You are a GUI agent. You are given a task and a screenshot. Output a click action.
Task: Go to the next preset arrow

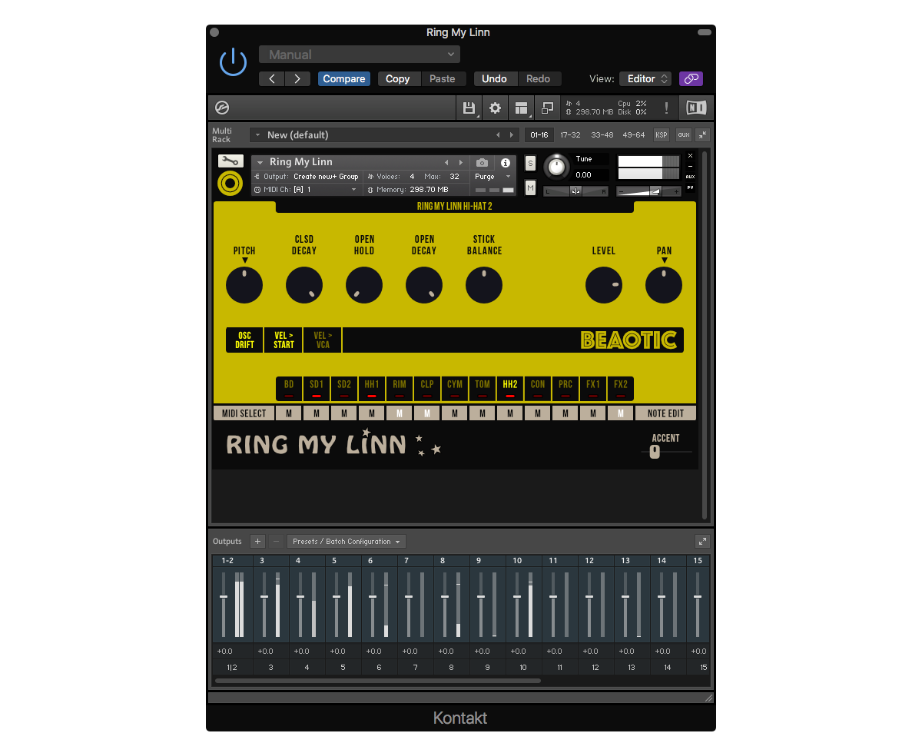297,78
